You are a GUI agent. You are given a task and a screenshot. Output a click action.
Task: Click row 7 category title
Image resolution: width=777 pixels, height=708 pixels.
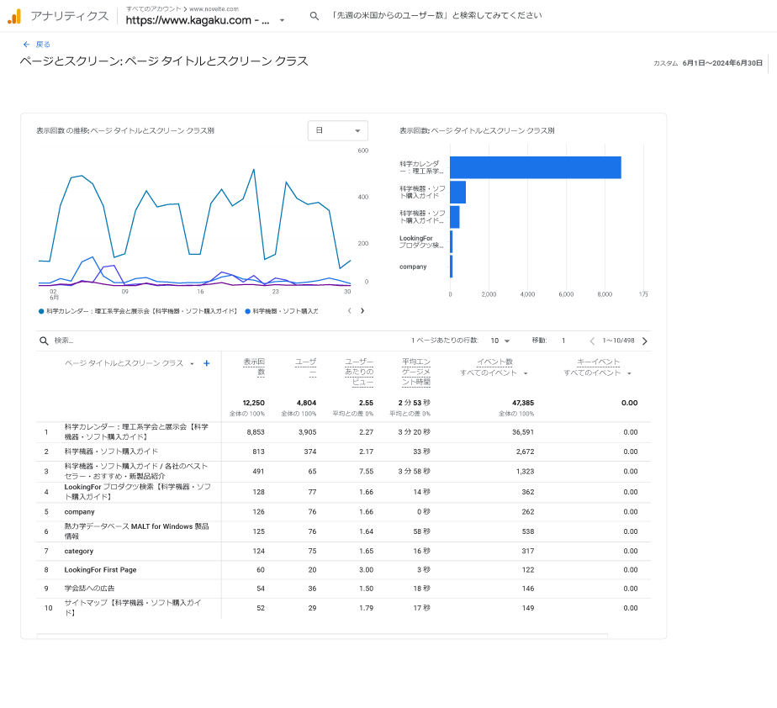point(79,551)
